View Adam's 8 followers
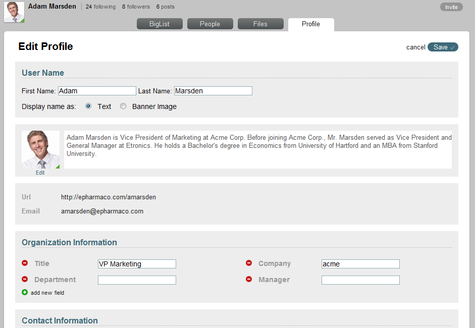 135,7
